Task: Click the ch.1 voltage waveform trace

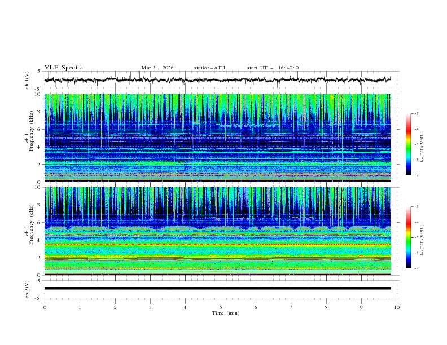Action: coord(217,80)
